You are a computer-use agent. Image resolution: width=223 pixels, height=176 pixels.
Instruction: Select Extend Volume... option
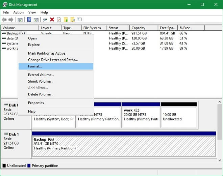coord(56,75)
